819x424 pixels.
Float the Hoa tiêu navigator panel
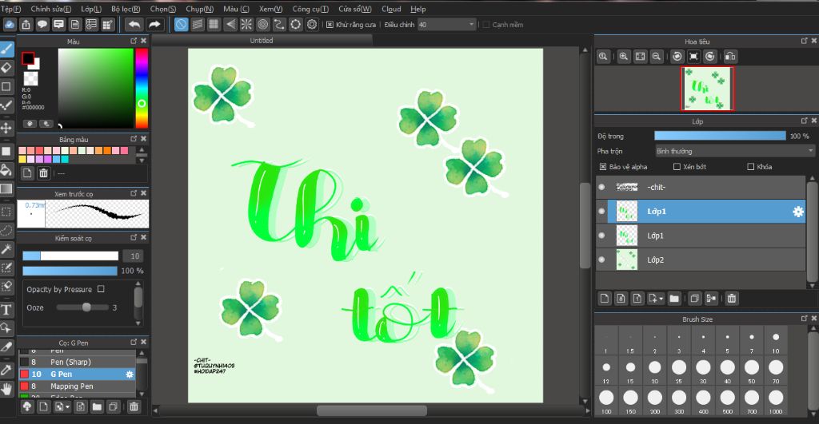coord(804,41)
